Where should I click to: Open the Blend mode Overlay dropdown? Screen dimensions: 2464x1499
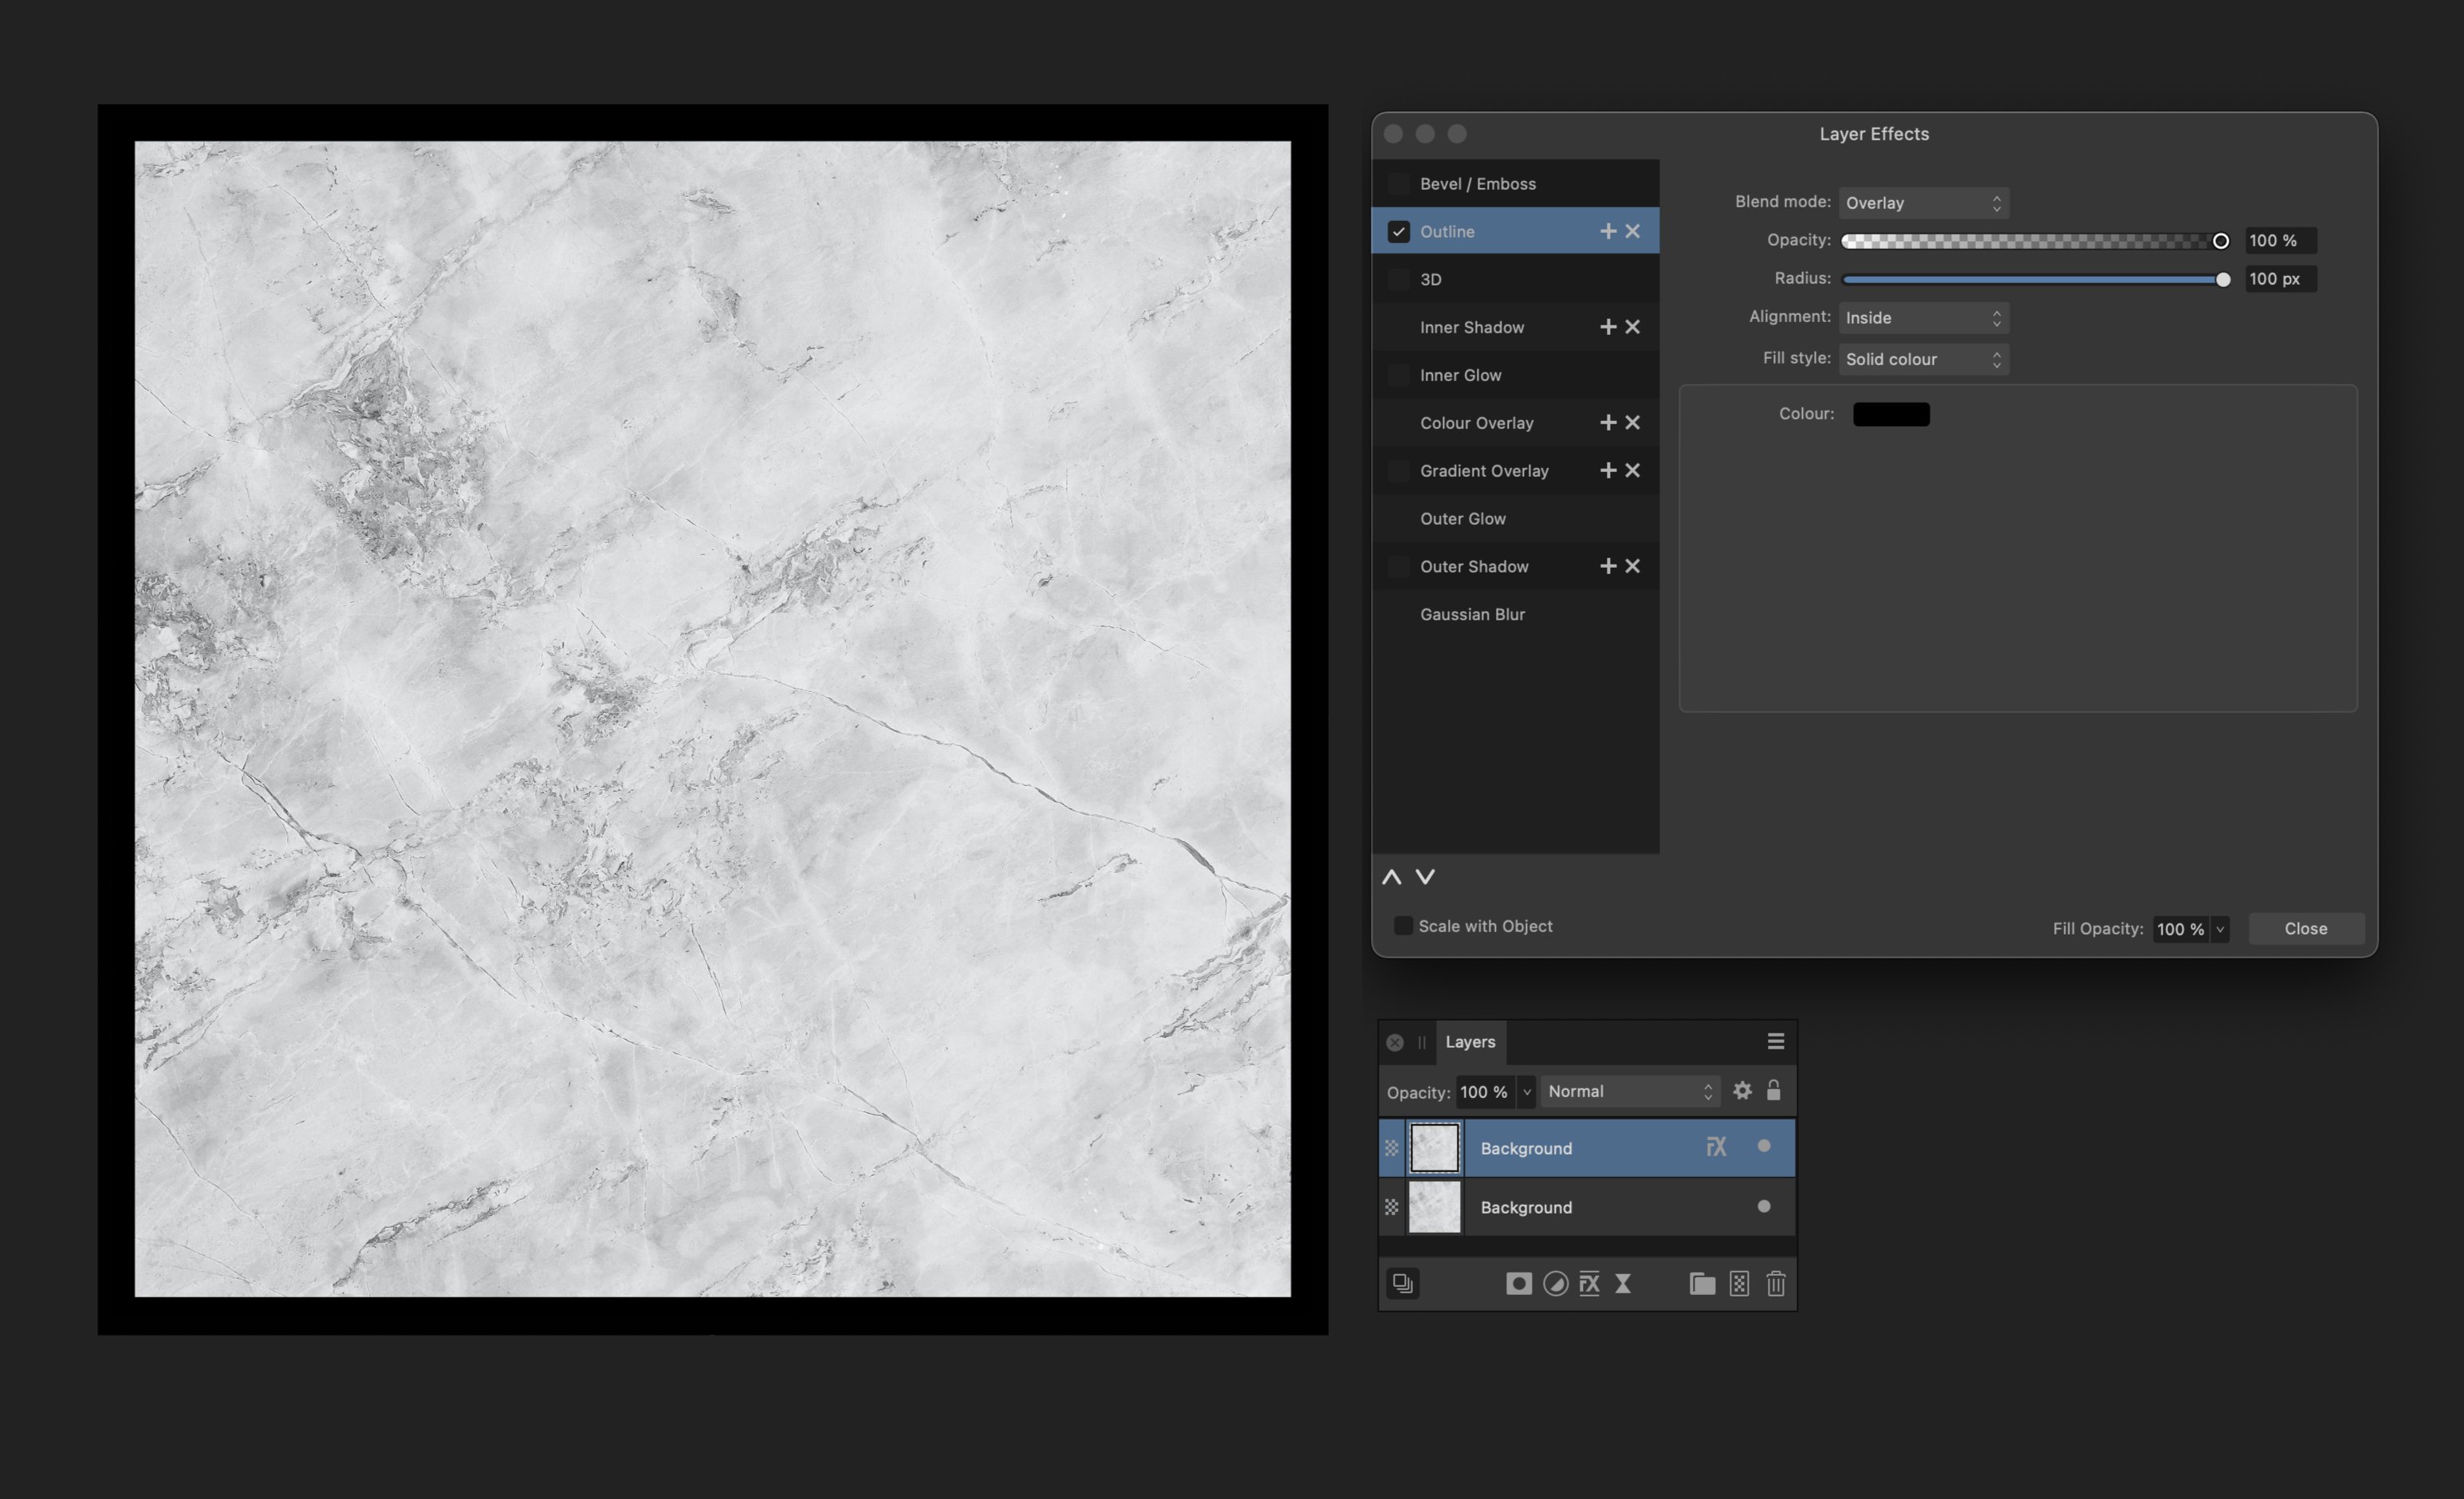1923,203
